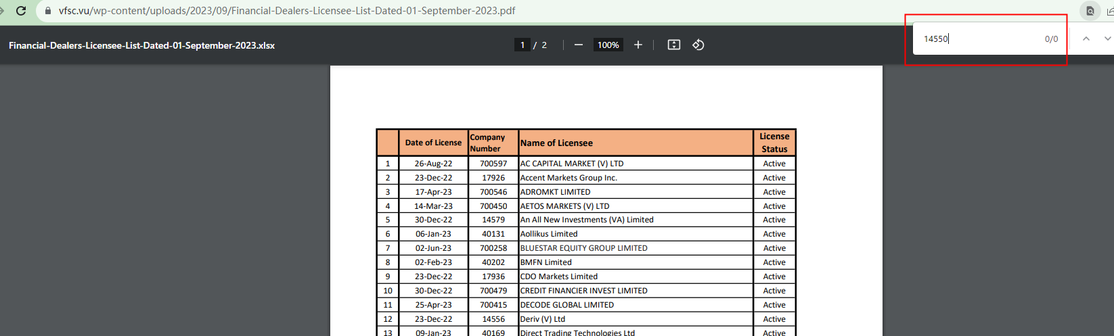
Task: Click 'AETOS MARKETS (V) LTD' cell
Action: coord(636,206)
